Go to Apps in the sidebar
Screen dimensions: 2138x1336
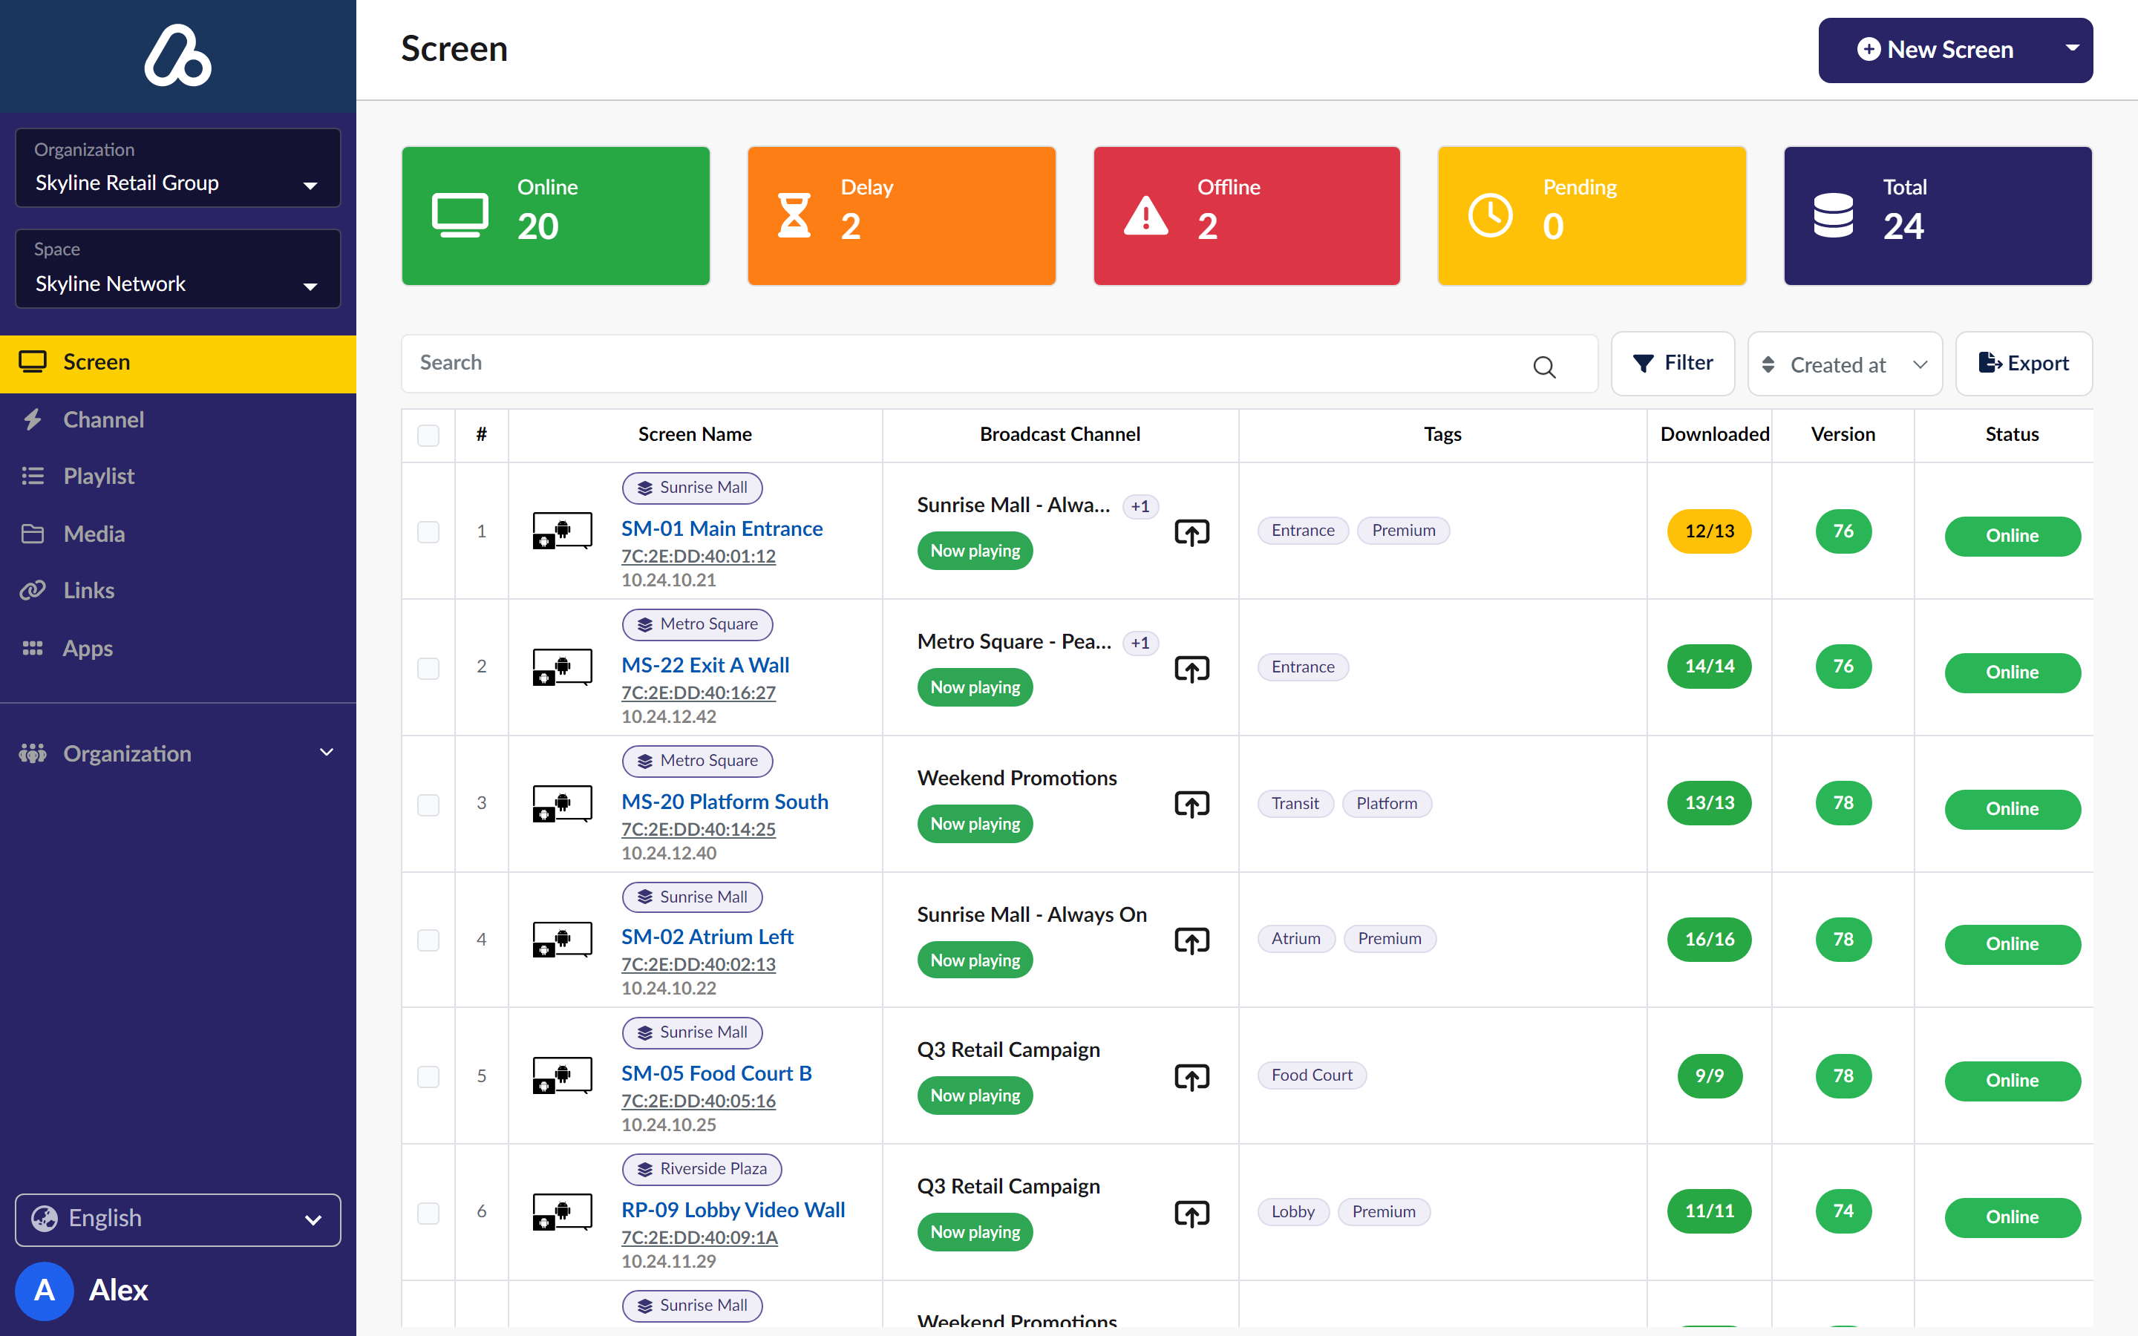coord(177,648)
